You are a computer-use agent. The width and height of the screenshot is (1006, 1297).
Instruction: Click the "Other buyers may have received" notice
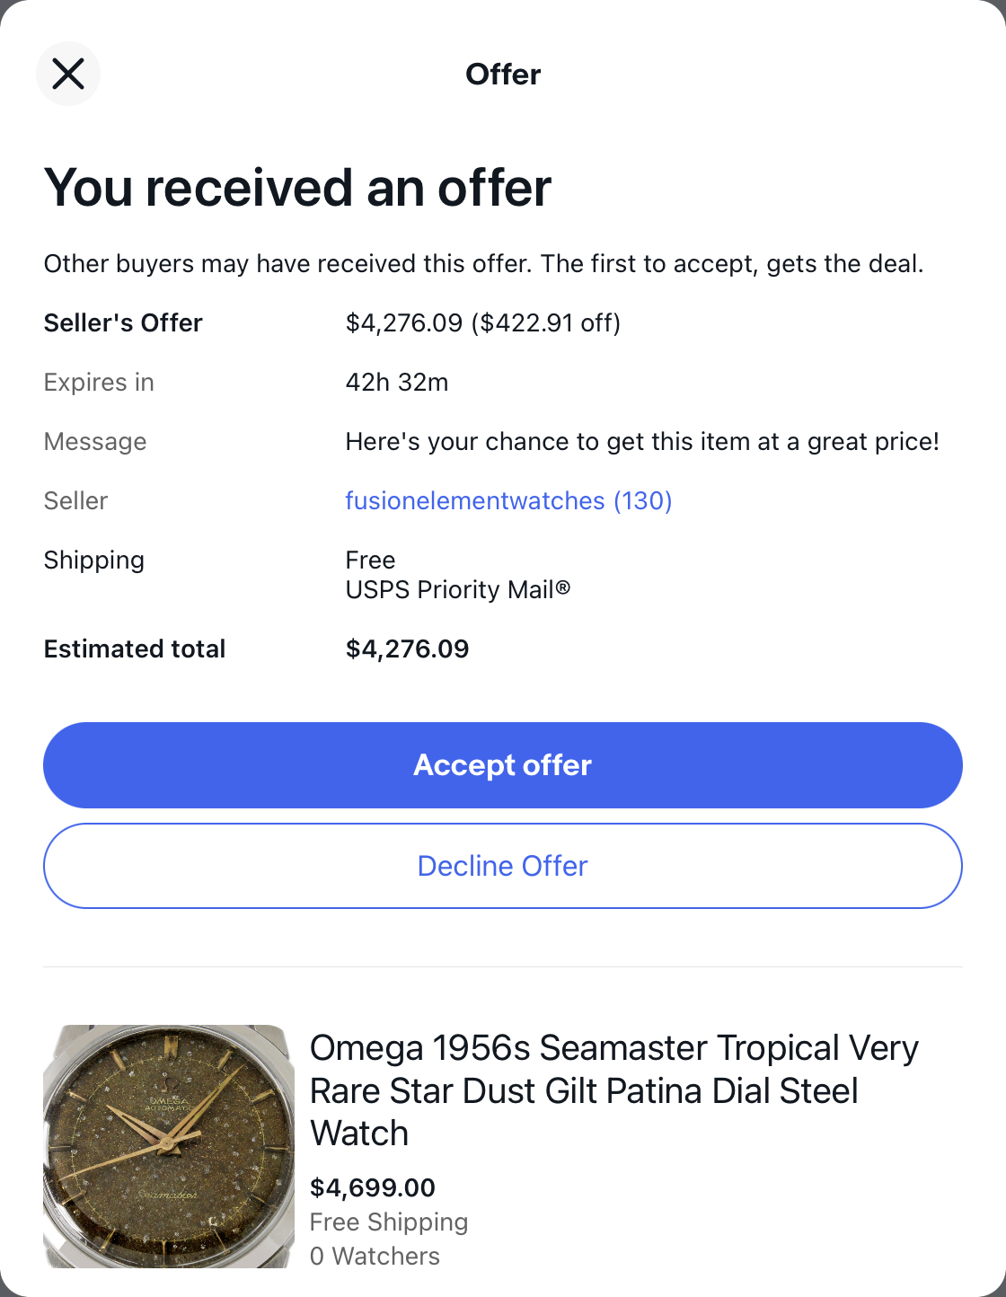click(483, 263)
